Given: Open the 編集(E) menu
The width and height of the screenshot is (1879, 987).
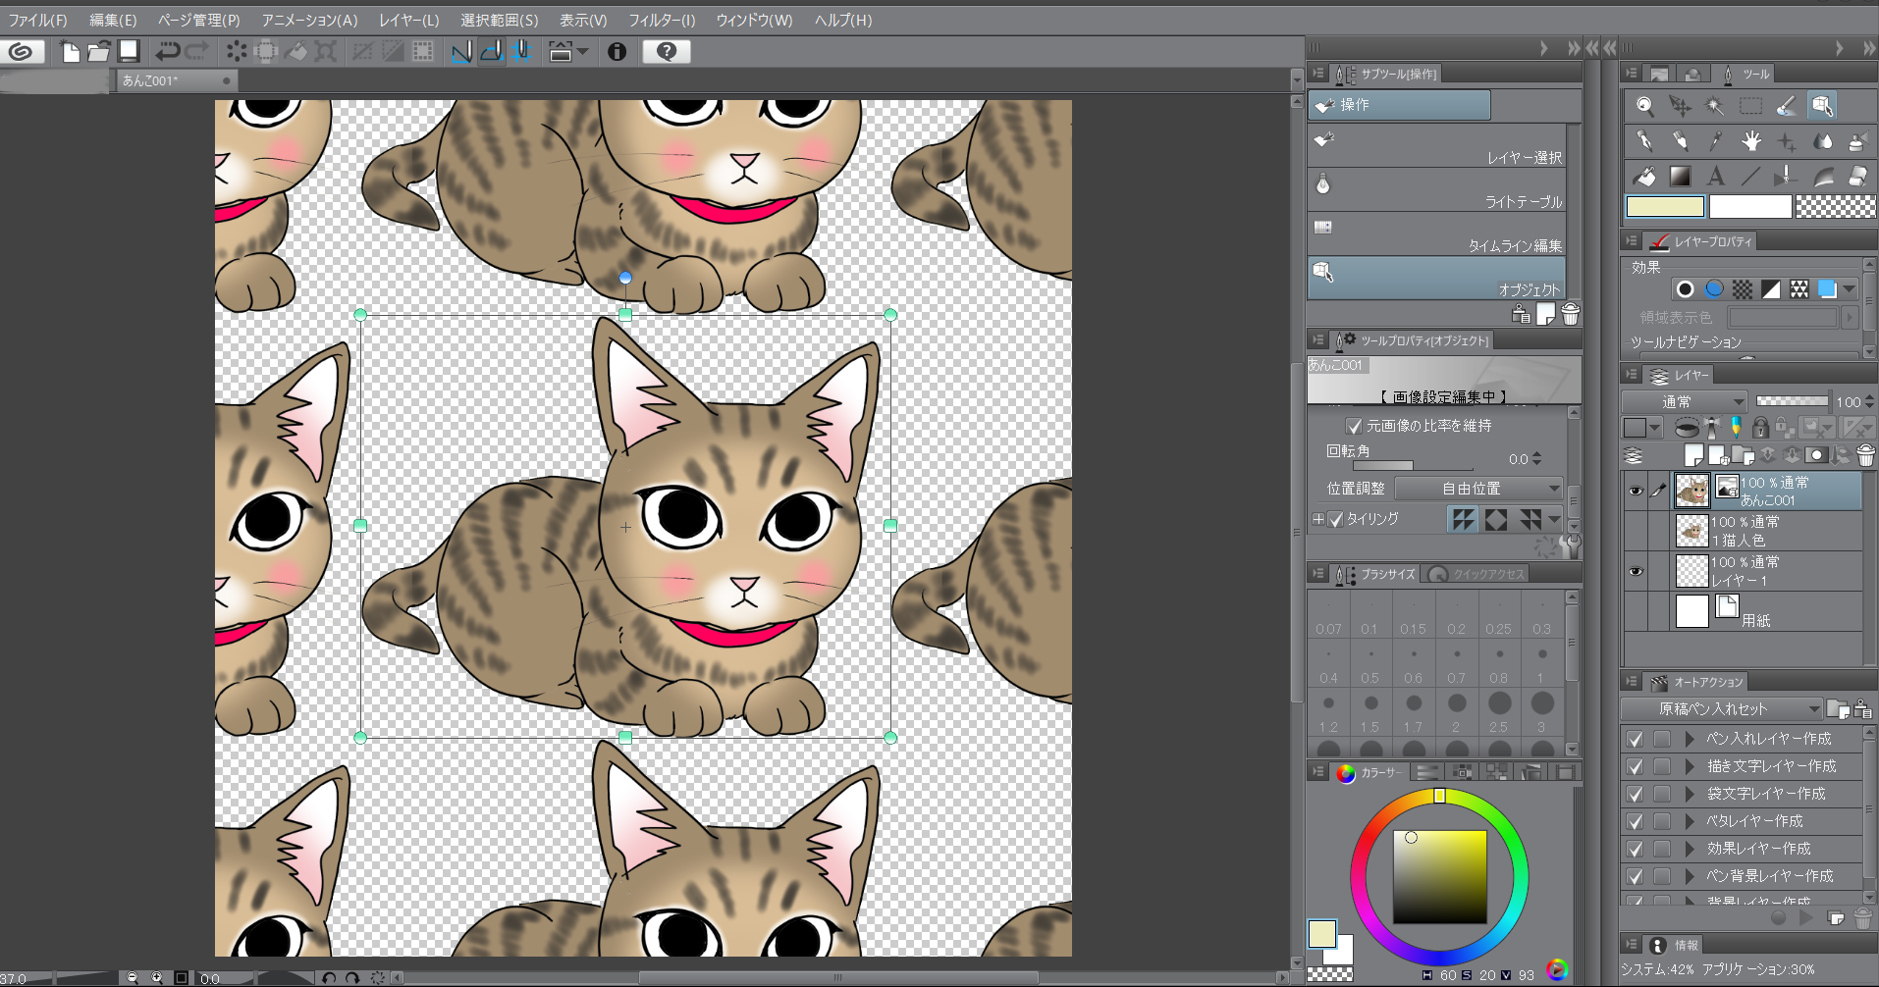Looking at the screenshot, I should click(x=113, y=20).
